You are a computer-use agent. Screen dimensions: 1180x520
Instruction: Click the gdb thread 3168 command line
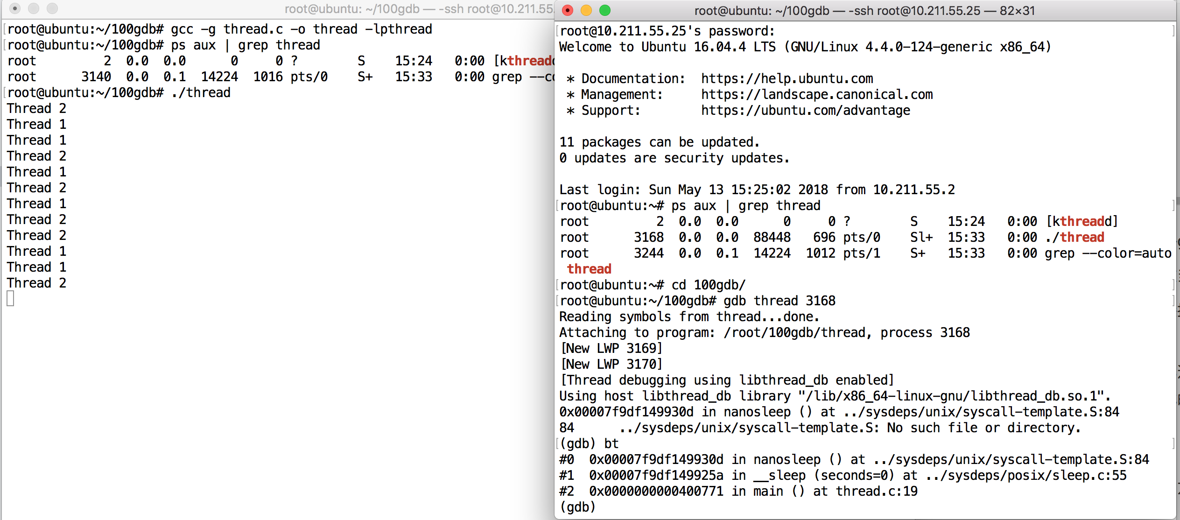[780, 301]
